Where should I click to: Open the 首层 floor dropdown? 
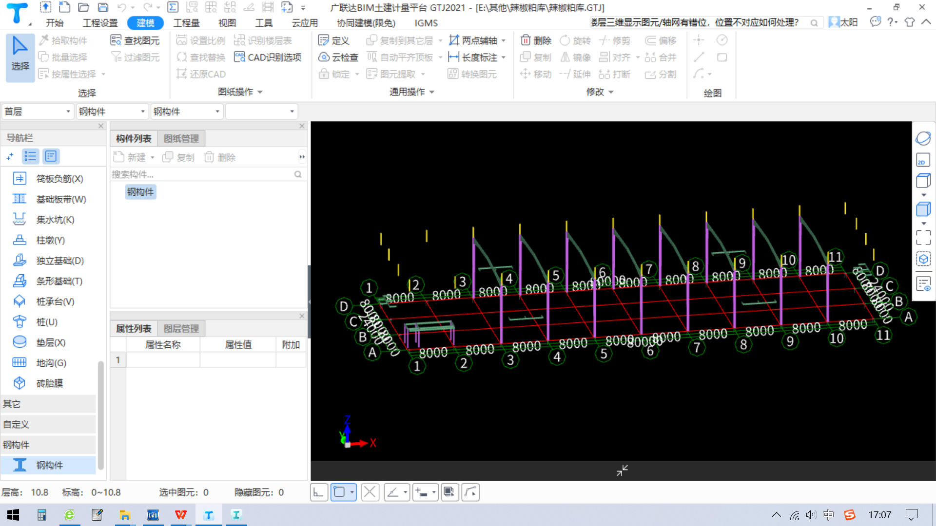pyautogui.click(x=38, y=112)
